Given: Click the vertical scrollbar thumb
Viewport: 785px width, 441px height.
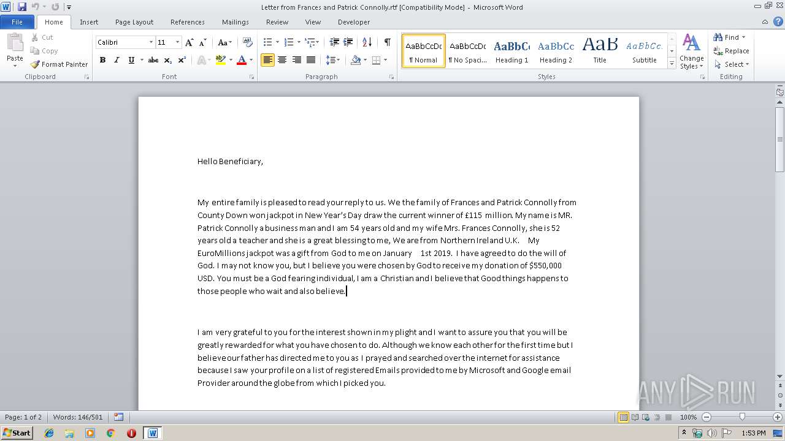Looking at the screenshot, I should (x=779, y=139).
